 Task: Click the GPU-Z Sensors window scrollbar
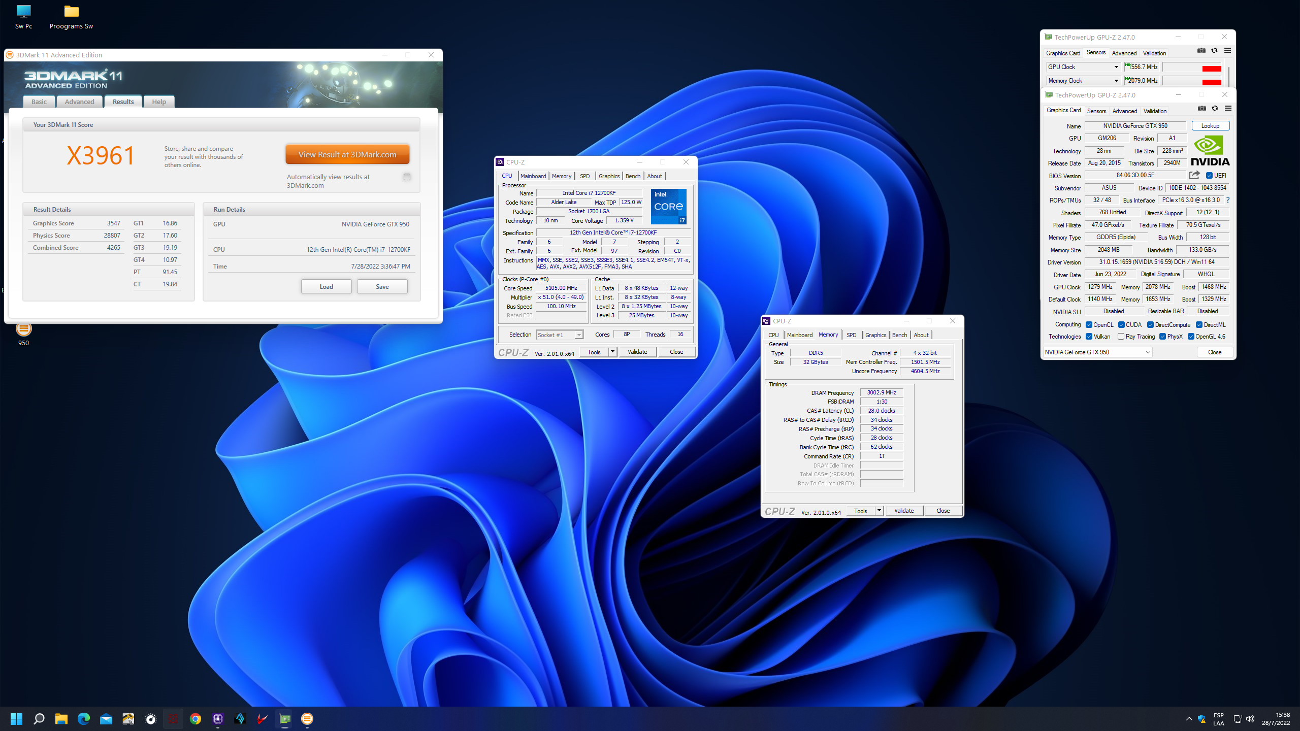tap(1228, 76)
